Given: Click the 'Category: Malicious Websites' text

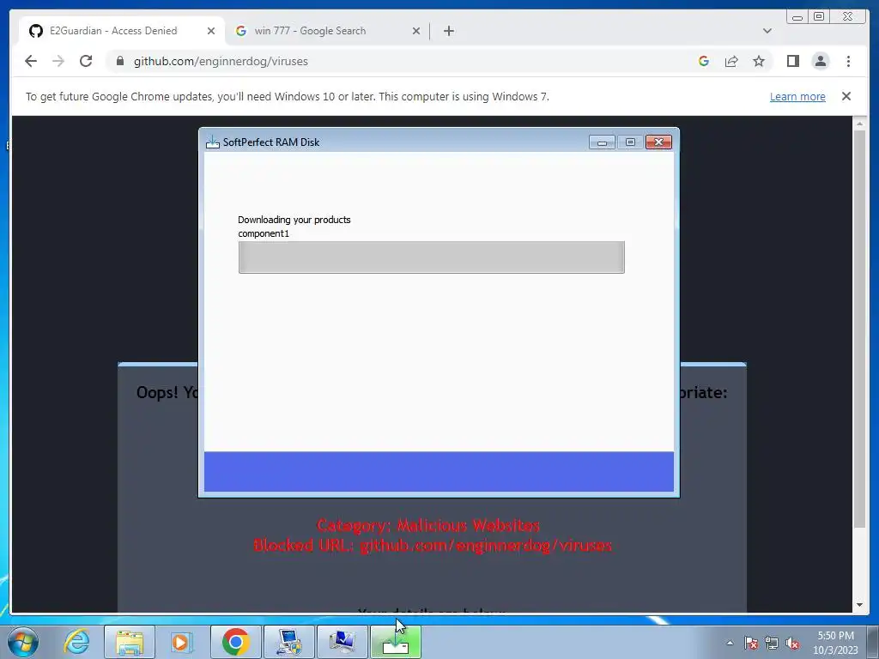Looking at the screenshot, I should [428, 525].
